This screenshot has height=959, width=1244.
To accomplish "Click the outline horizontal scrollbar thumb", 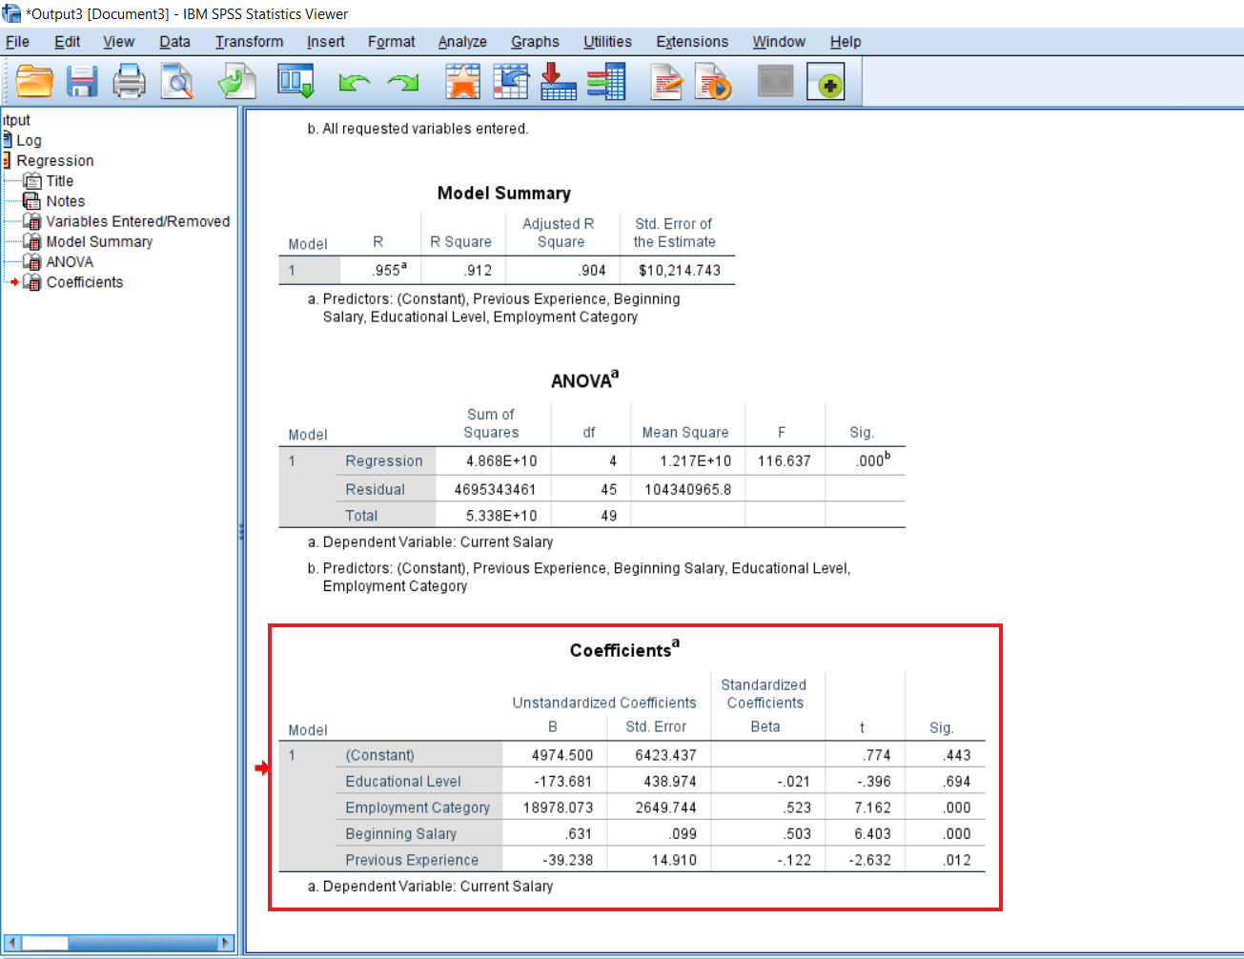I will coord(45,943).
